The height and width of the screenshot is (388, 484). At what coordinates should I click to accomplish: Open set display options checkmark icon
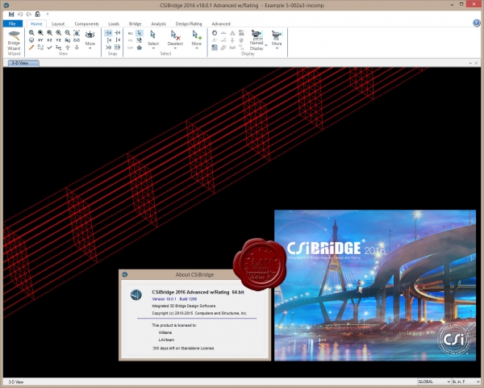[49, 48]
